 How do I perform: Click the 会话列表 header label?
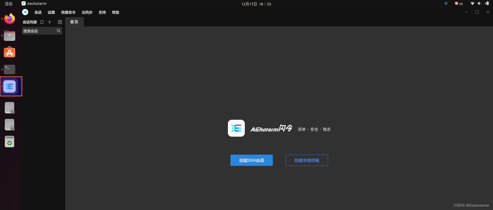click(30, 22)
